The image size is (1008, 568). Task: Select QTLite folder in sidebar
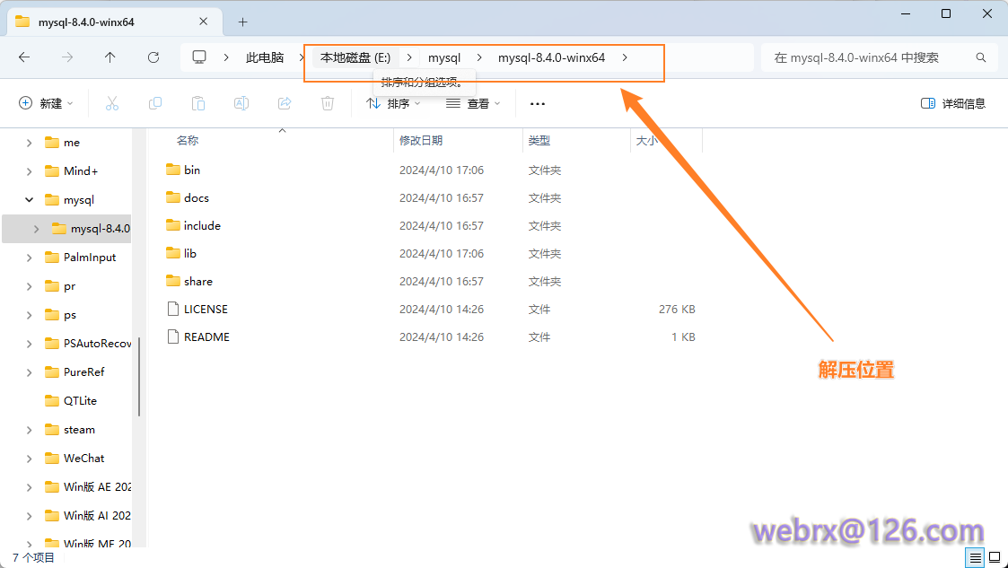(x=80, y=400)
